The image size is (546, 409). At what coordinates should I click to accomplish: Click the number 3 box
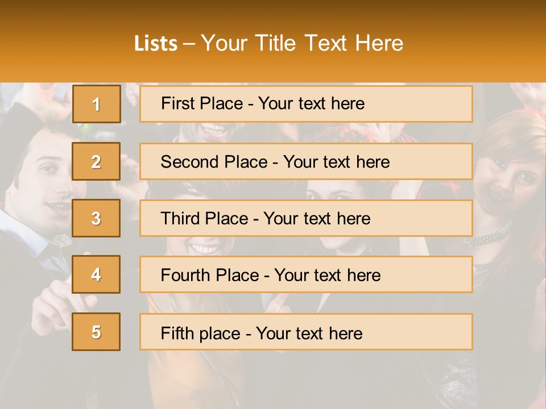[x=96, y=218]
